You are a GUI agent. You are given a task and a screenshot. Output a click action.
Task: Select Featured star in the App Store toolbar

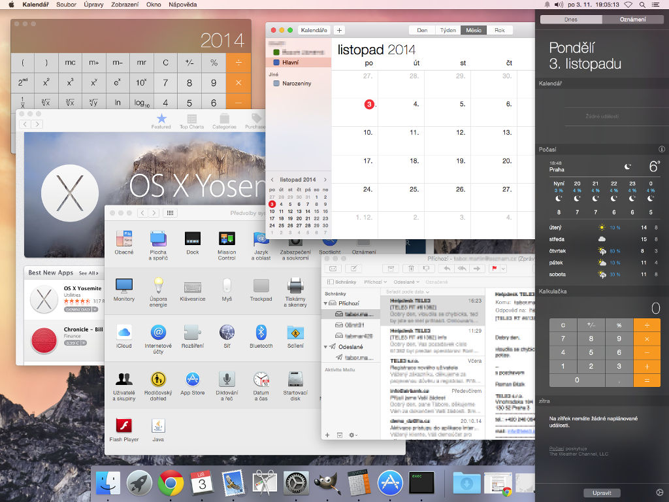click(x=161, y=121)
